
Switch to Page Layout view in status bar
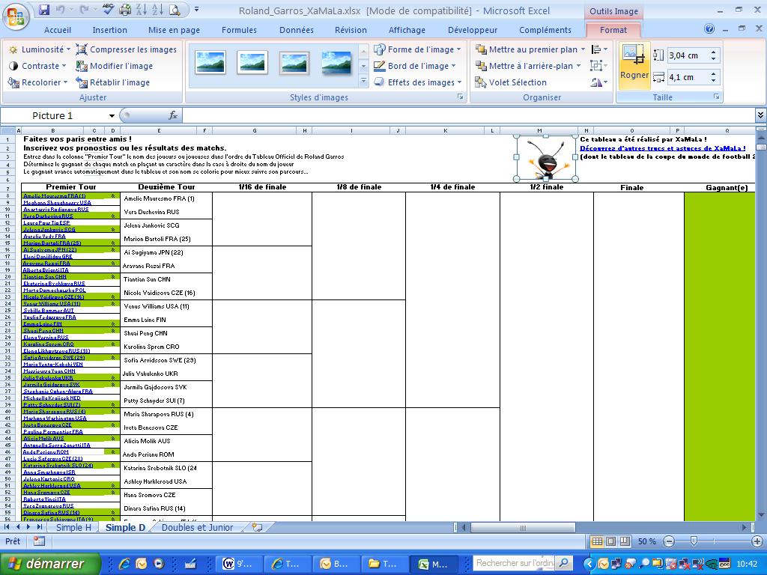coord(610,541)
